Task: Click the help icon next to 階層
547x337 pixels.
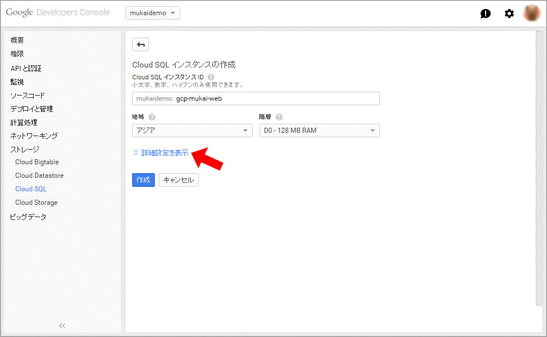Action: [x=279, y=117]
